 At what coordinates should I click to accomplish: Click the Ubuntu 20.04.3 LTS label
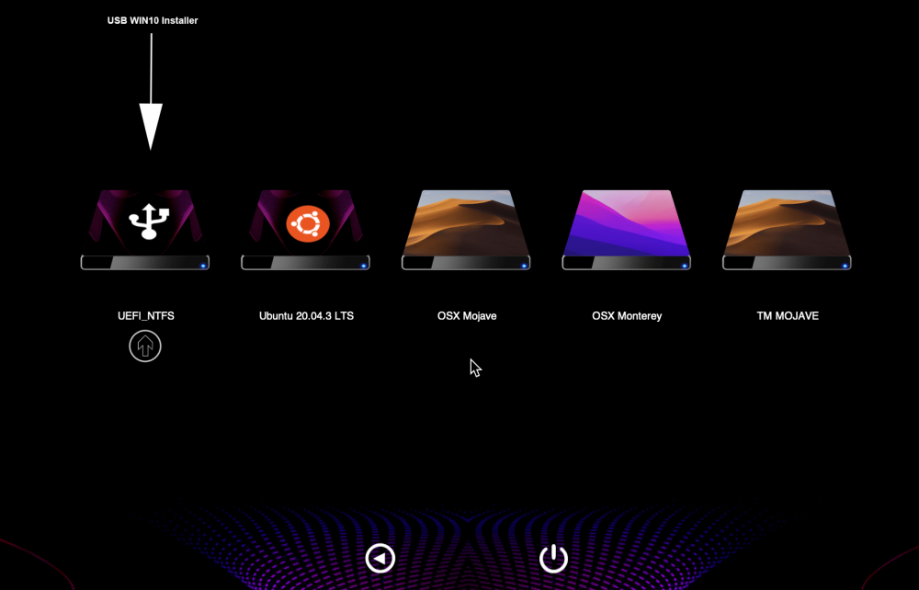click(x=307, y=316)
